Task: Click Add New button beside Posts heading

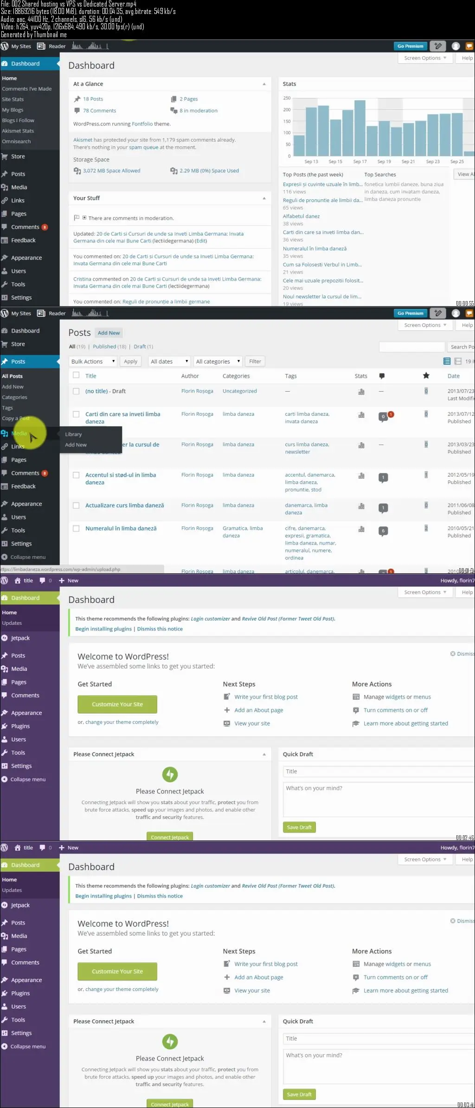Action: [x=109, y=333]
